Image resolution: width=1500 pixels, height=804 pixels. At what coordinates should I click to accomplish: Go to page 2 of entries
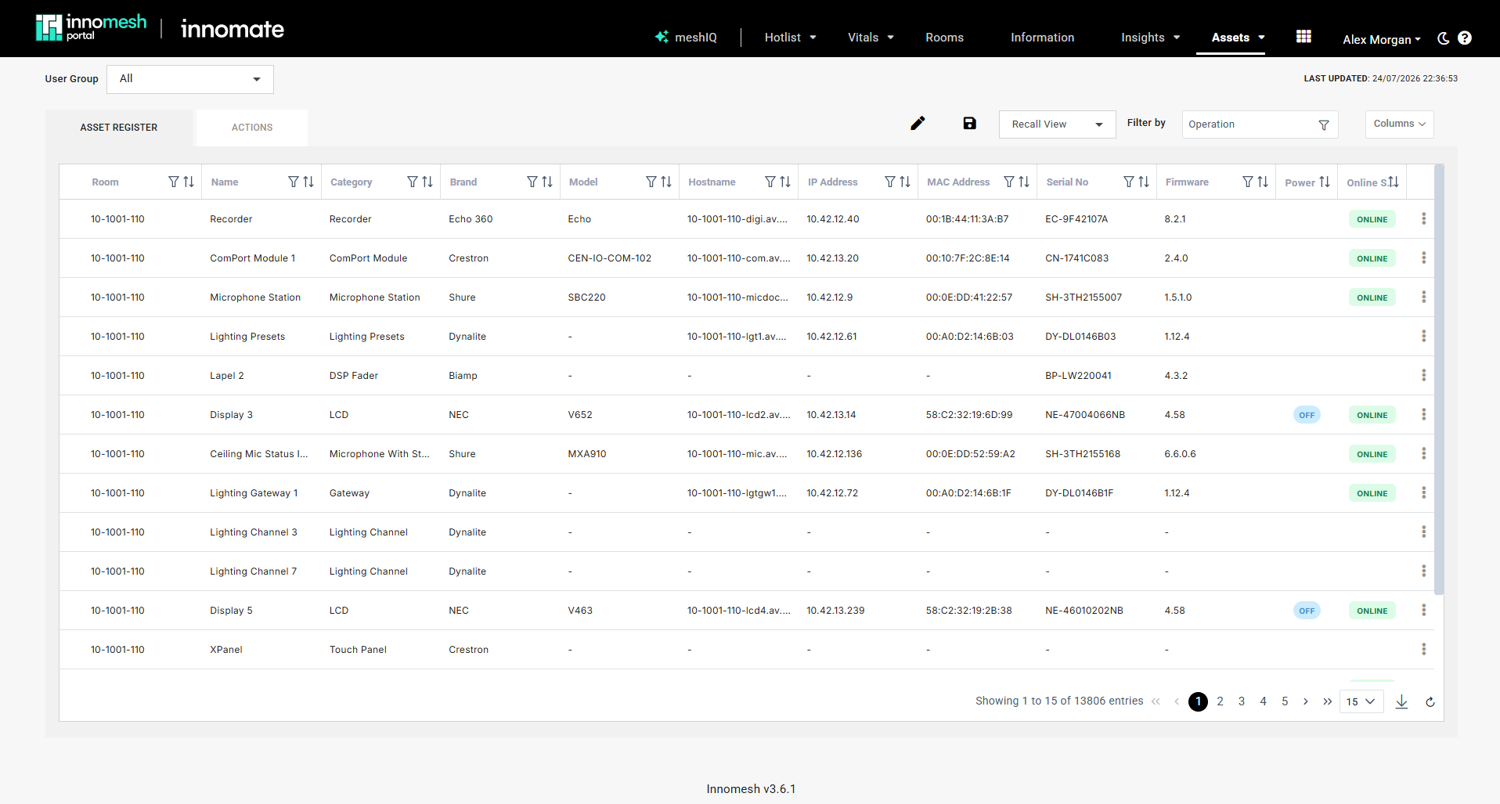(1220, 701)
